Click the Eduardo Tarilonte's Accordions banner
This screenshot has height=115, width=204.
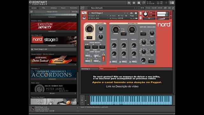coord(54,73)
